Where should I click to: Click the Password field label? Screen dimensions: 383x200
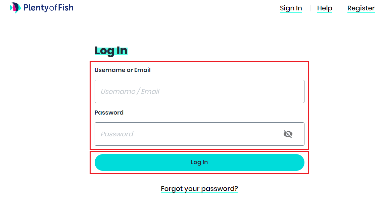109,113
